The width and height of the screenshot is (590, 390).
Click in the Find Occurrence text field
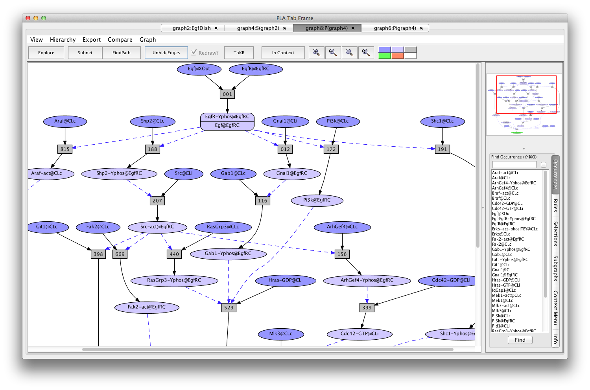[514, 165]
